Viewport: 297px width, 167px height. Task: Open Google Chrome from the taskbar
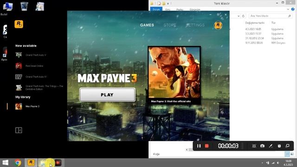click(18, 163)
